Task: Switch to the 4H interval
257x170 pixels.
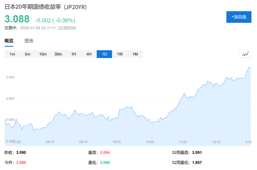Action: 89,54
